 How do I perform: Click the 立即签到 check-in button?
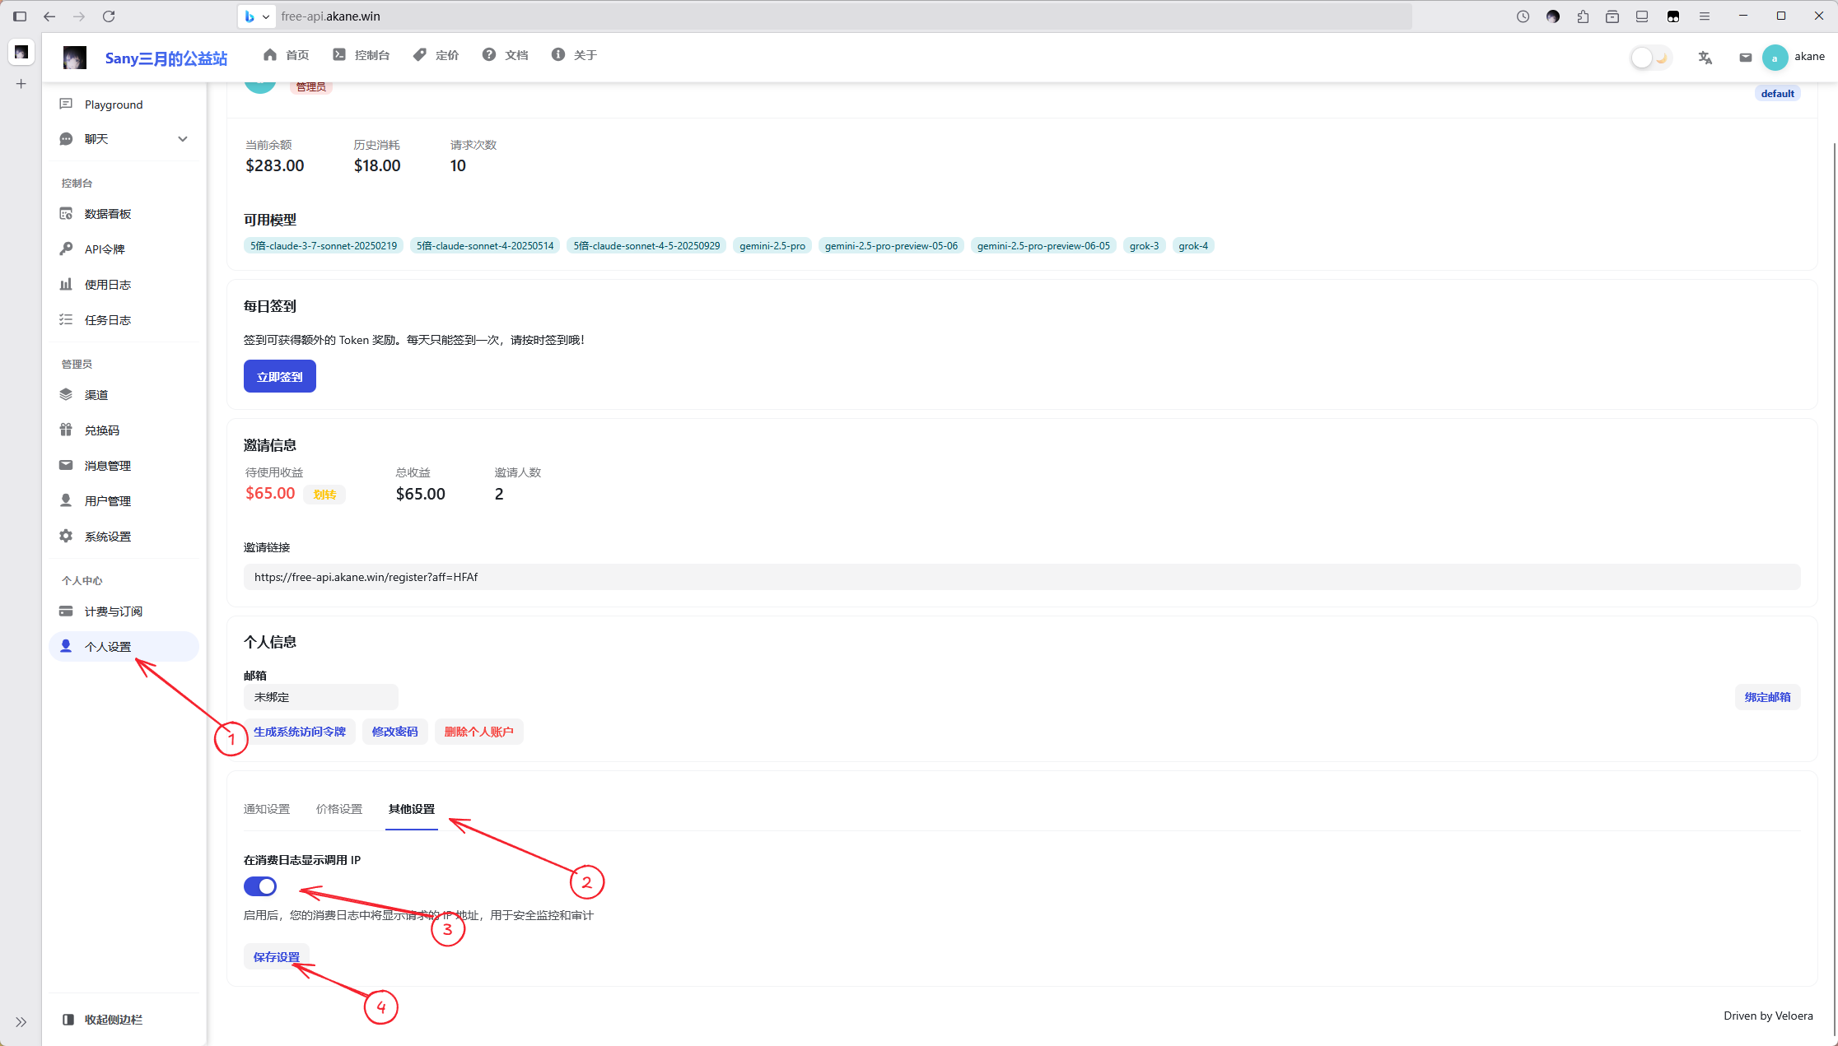point(280,377)
